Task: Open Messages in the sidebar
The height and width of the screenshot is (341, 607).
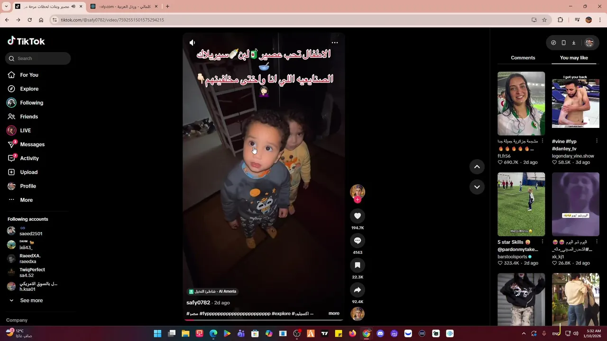Action: click(32, 144)
